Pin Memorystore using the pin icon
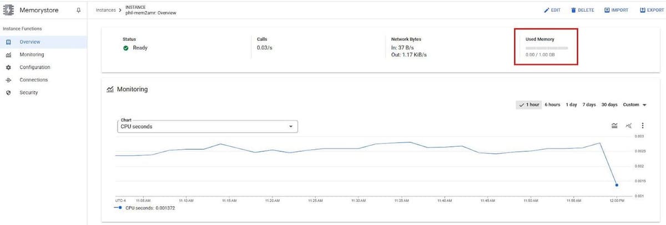Viewport: 666px width, 225px height. coord(78,10)
